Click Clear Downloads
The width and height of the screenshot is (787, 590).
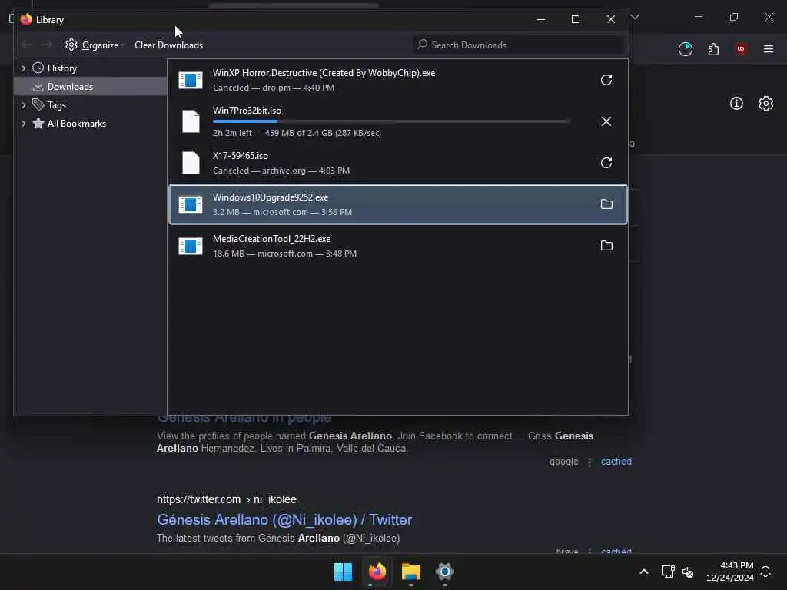[168, 45]
